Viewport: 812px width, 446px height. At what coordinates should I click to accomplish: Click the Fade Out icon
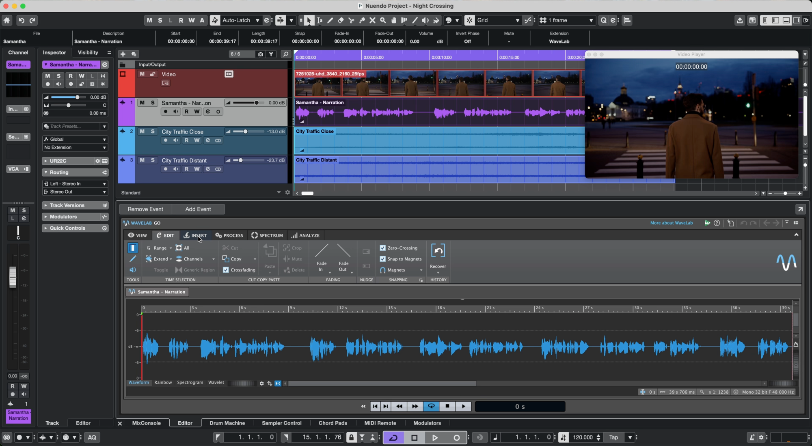coord(343,251)
